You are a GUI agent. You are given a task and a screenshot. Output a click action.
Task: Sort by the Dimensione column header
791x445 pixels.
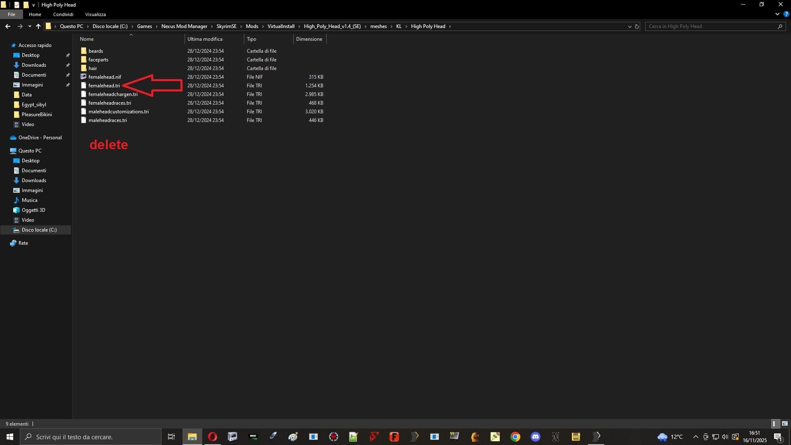(310, 39)
